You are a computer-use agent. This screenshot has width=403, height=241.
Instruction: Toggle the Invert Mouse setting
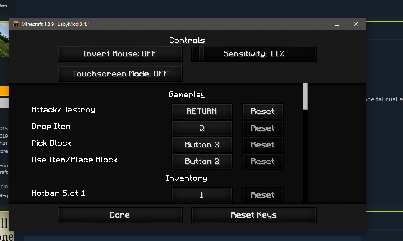(120, 54)
